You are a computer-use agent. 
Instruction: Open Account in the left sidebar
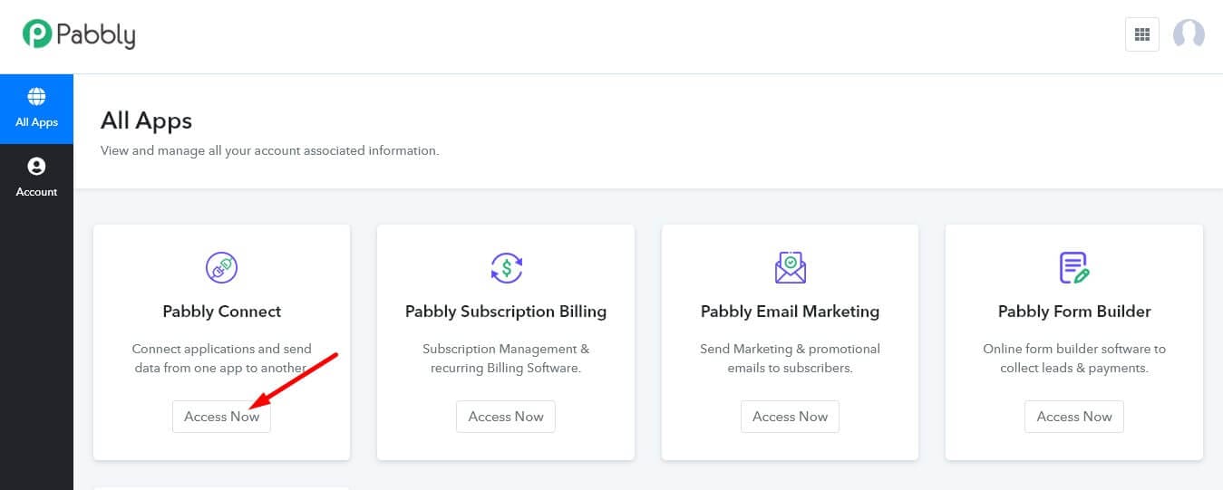pyautogui.click(x=36, y=178)
